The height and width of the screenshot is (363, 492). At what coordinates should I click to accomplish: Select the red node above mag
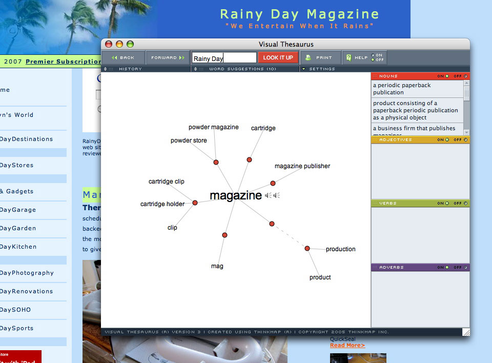pyautogui.click(x=224, y=235)
